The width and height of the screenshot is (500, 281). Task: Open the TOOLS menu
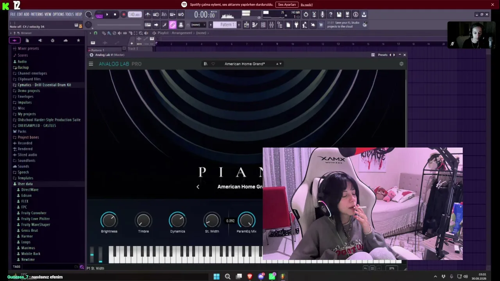(x=70, y=14)
